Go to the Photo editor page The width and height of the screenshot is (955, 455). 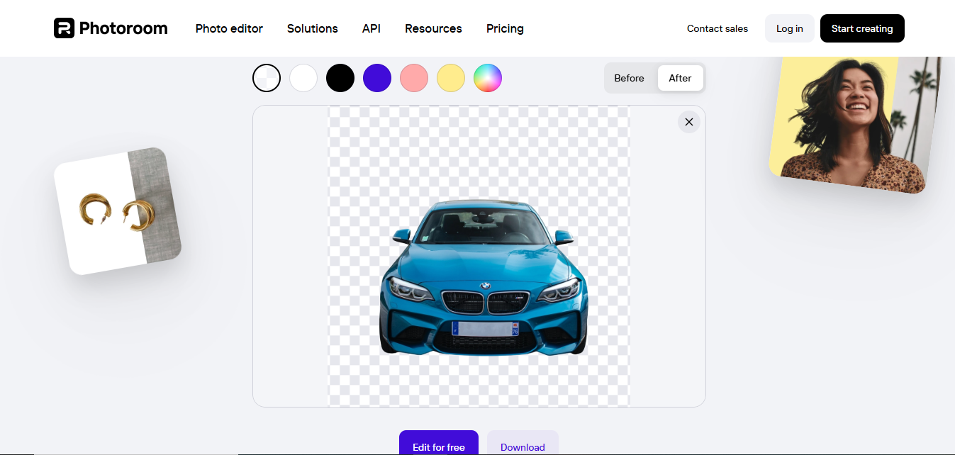(229, 28)
